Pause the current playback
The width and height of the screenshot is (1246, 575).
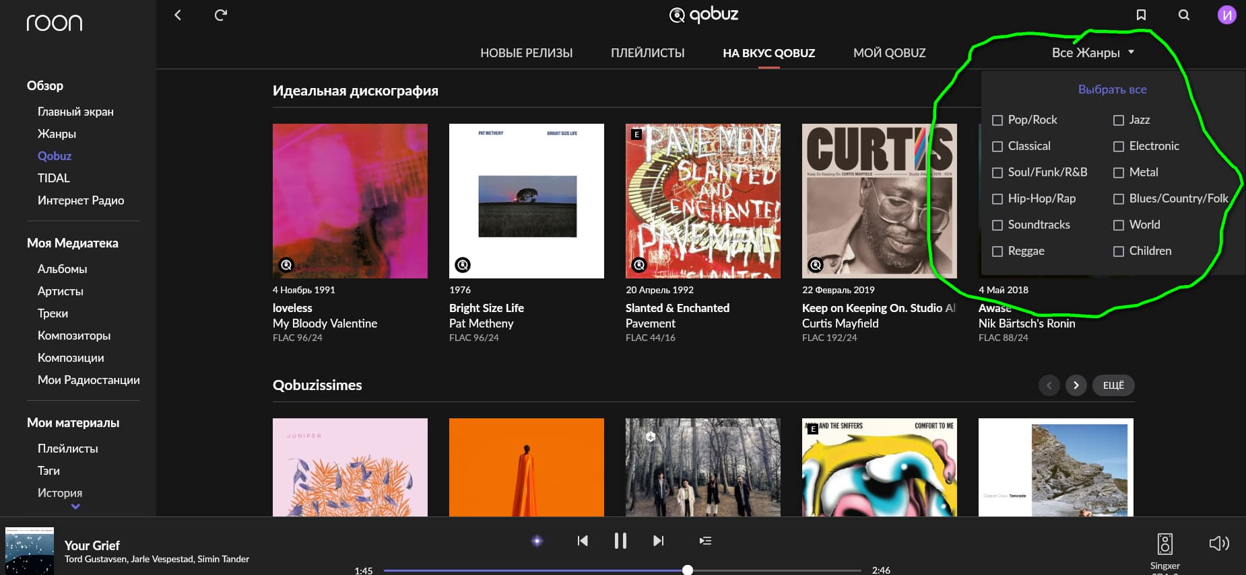point(620,541)
